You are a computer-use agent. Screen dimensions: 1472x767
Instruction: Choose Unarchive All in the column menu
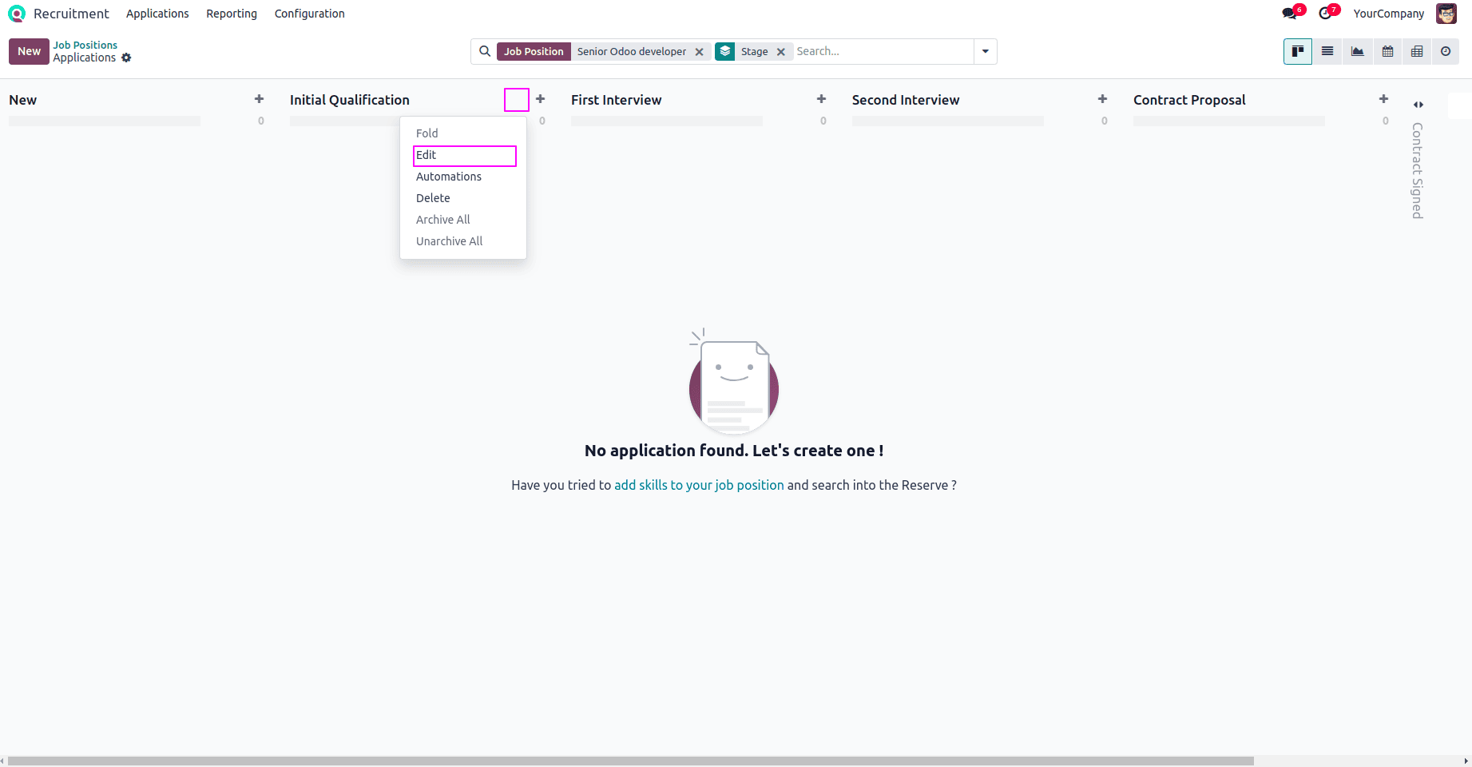[463, 241]
